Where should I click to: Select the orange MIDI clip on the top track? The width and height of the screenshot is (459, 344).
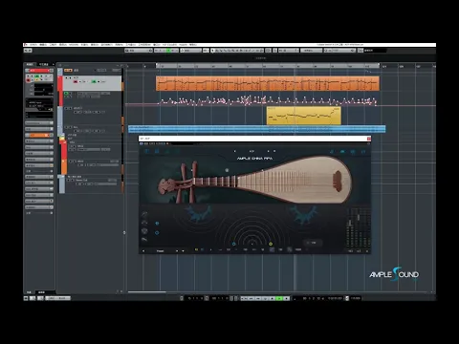coord(268,83)
